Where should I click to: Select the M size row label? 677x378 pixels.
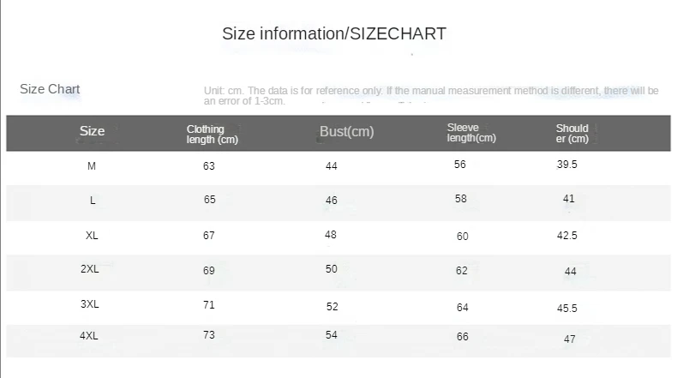click(92, 166)
